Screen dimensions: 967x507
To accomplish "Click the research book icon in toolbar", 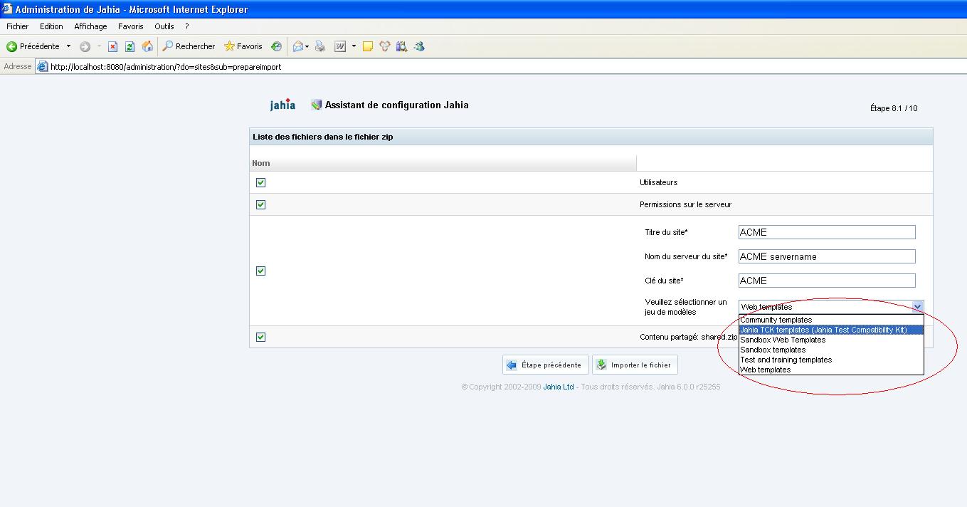I will tap(401, 46).
